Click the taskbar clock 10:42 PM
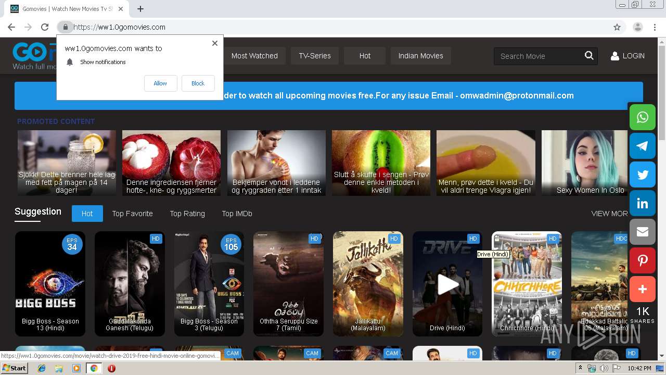 point(639,368)
